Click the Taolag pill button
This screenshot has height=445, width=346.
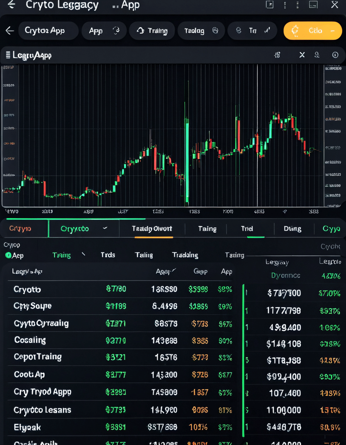201,31
